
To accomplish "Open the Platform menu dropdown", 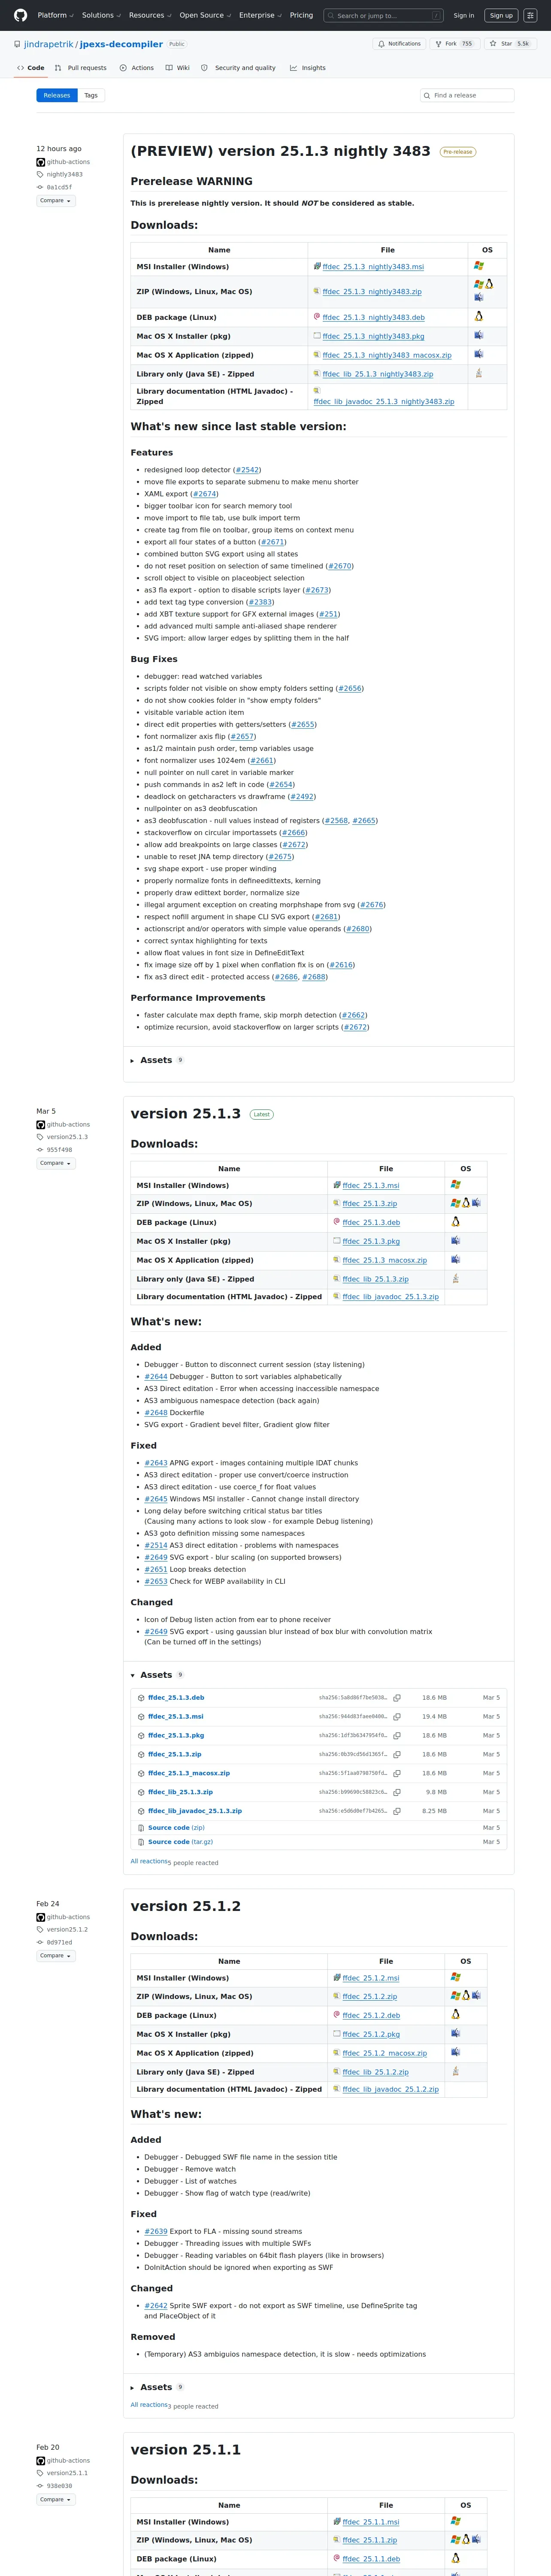I will (55, 15).
